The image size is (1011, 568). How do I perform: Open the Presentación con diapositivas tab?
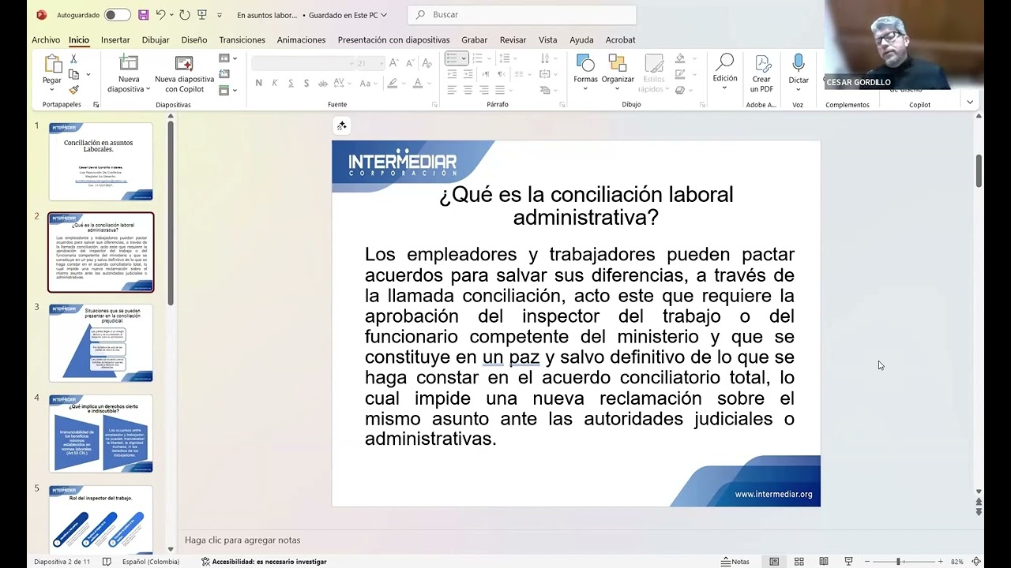pyautogui.click(x=393, y=39)
